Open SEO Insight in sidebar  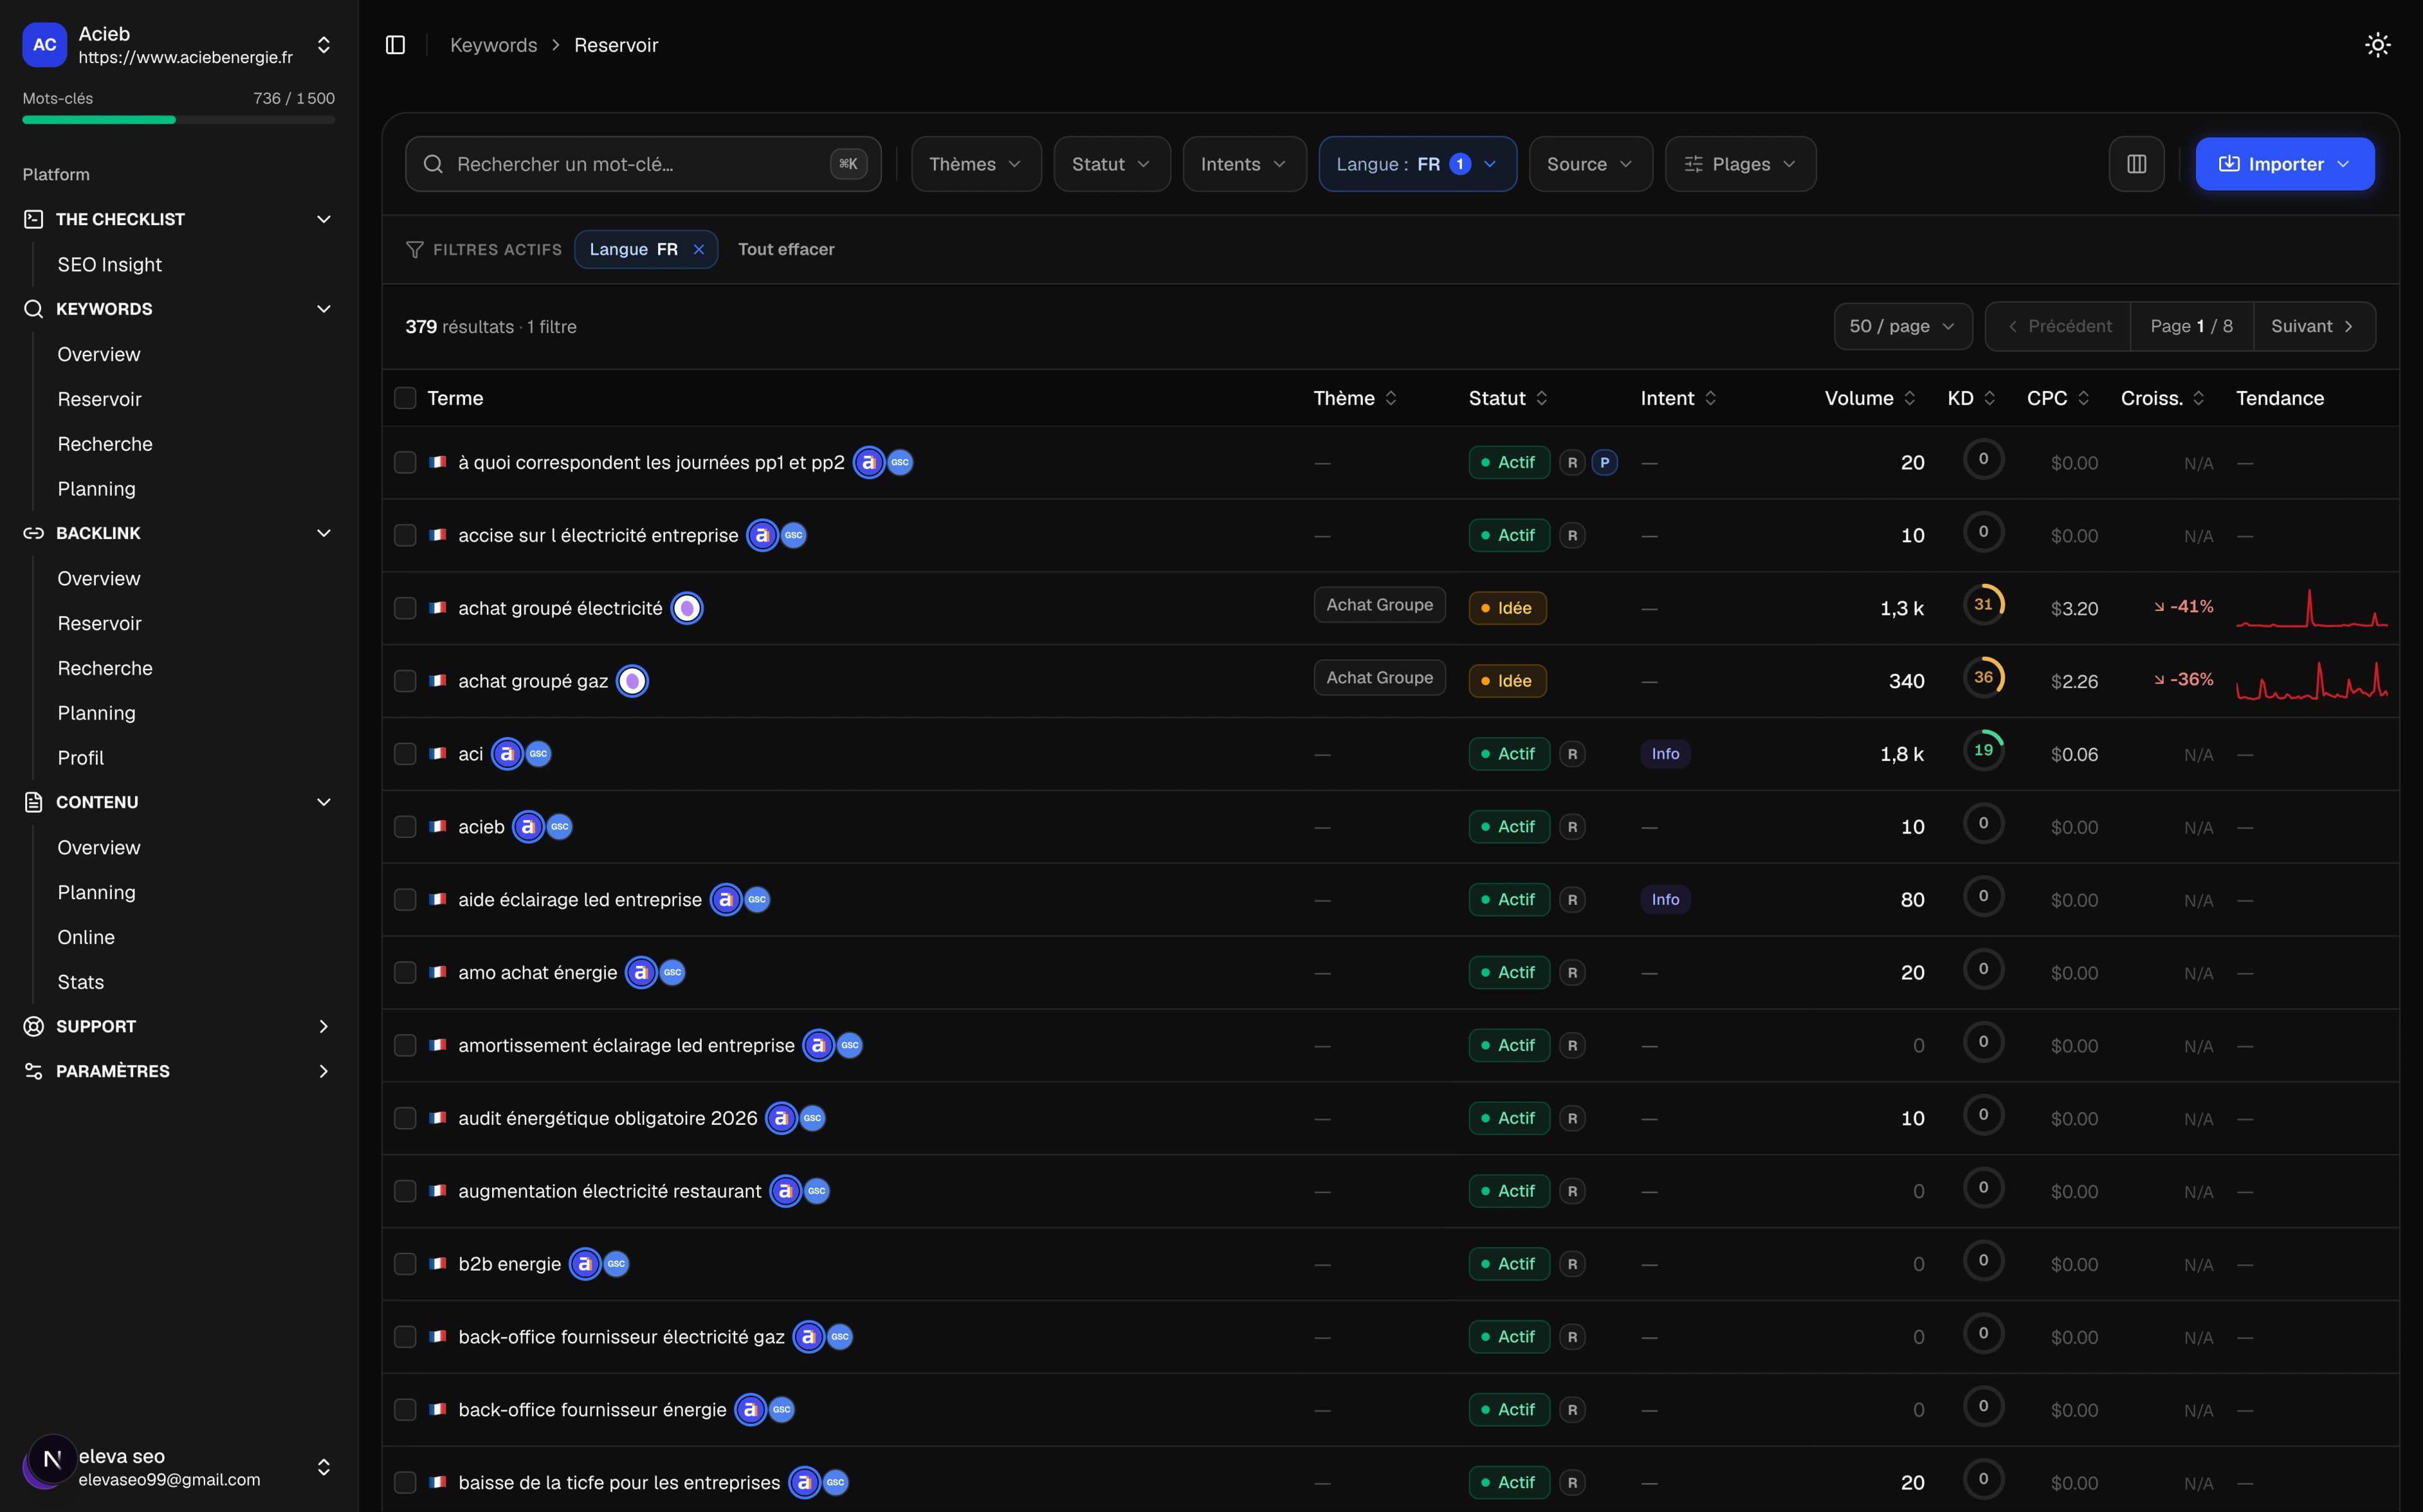(109, 264)
